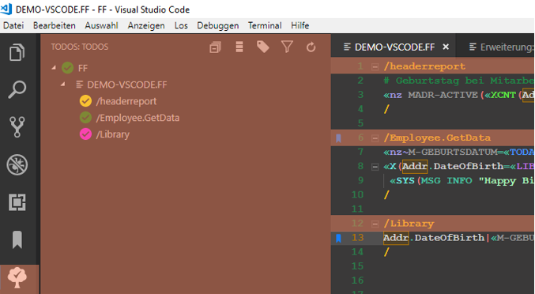Click the /Library text on line 12
The width and height of the screenshot is (535, 294).
[409, 224]
